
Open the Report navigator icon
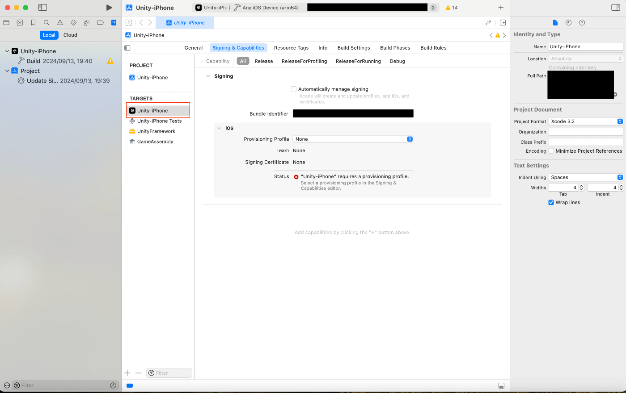pos(114,22)
